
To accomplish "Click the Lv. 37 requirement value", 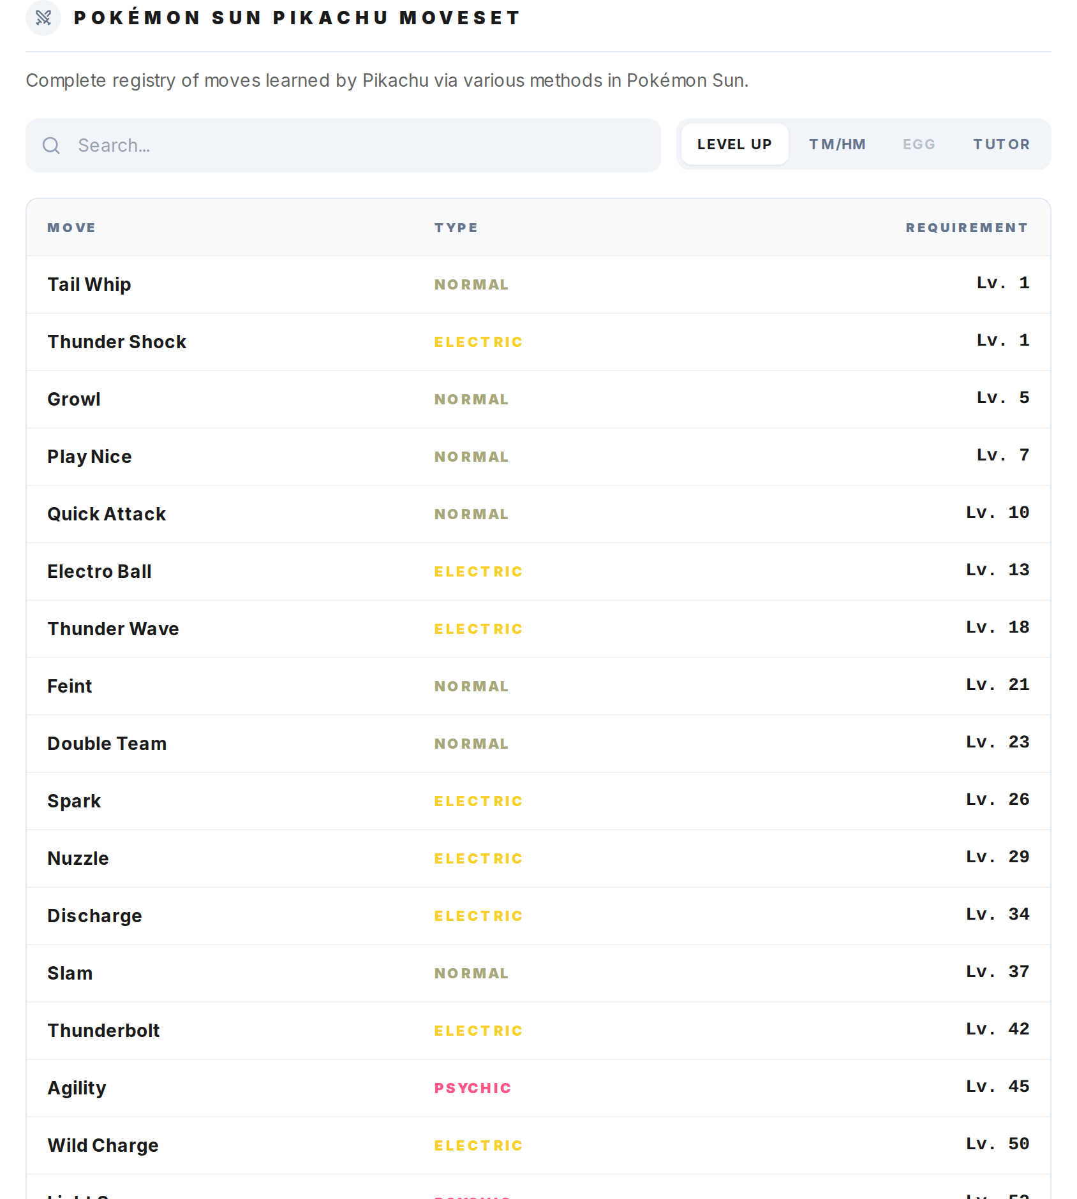I will (998, 972).
